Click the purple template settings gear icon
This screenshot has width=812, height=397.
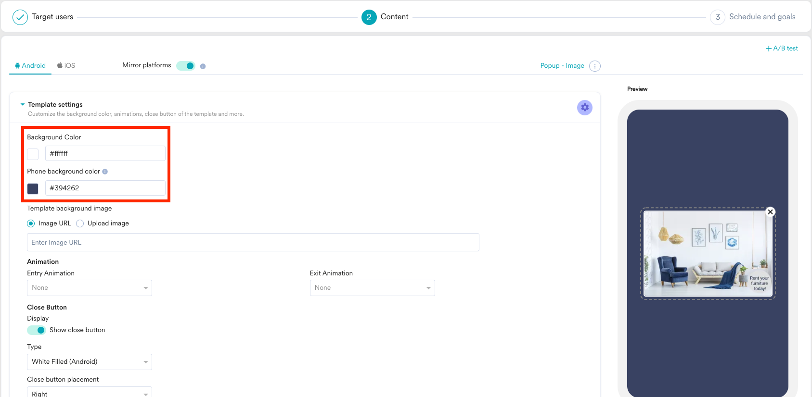[x=584, y=108]
